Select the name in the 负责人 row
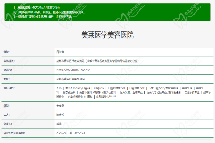 (59, 124)
